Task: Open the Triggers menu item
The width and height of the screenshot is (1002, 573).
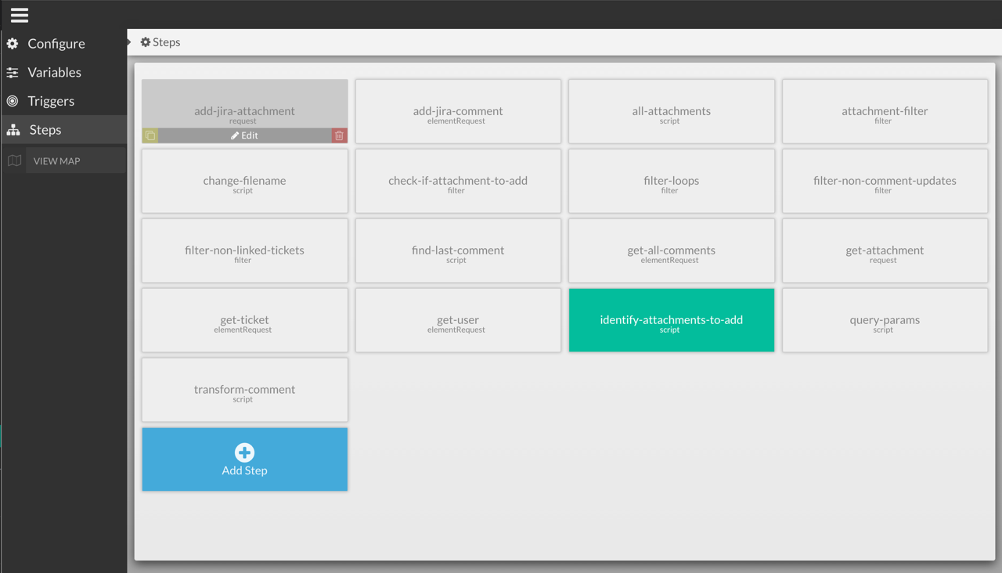Action: [63, 101]
